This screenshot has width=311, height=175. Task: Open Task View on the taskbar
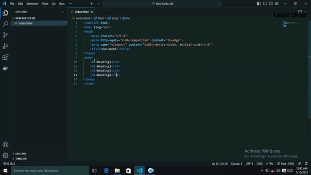pos(95,171)
